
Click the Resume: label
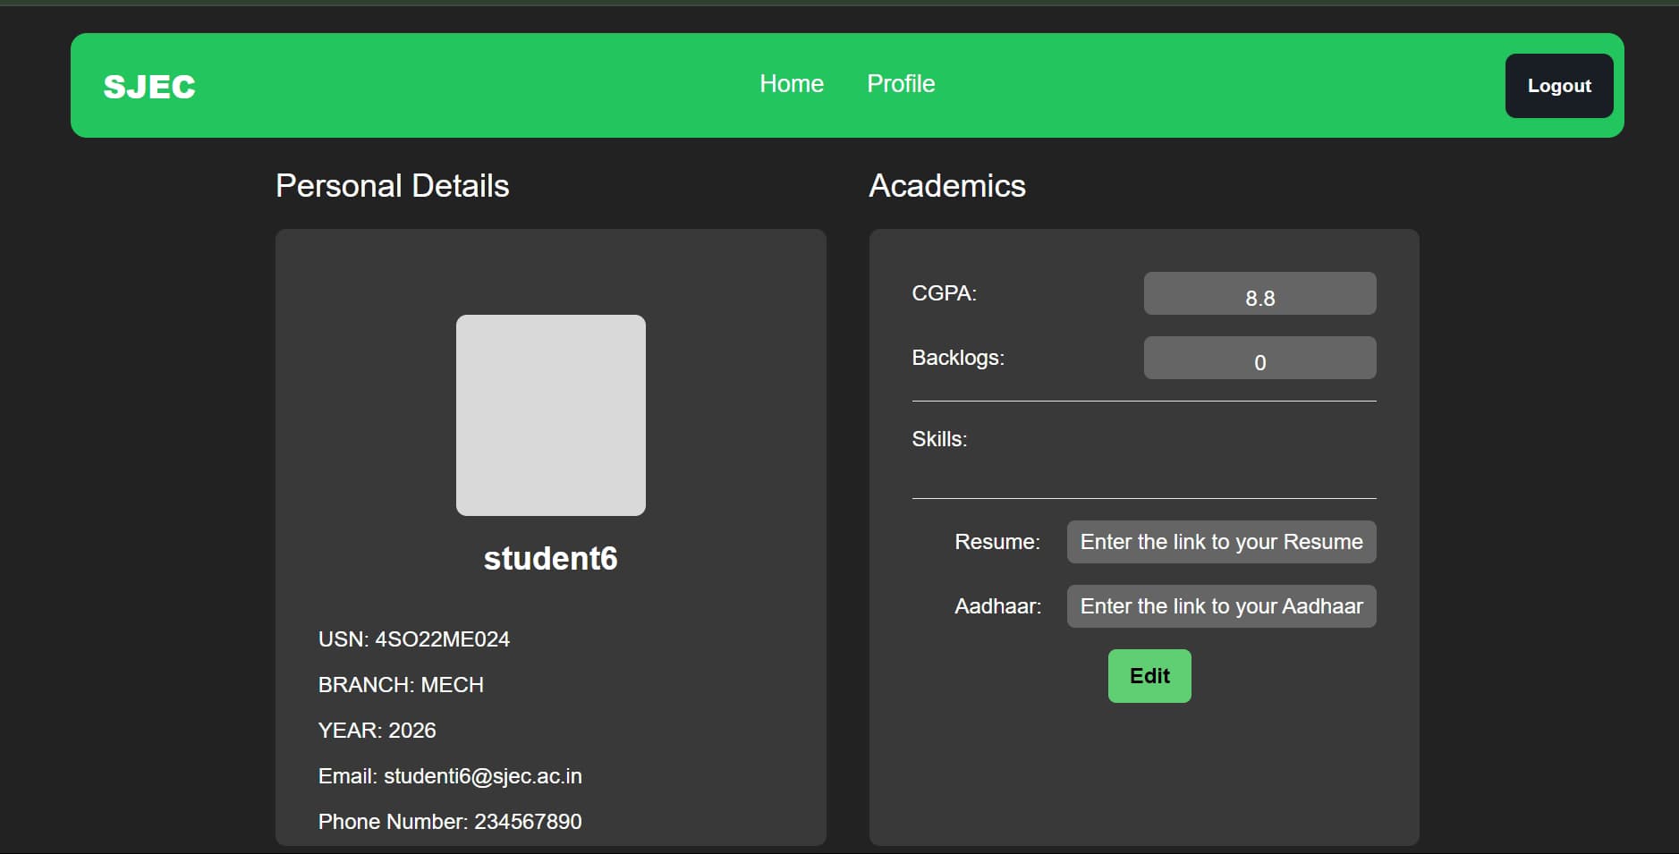pyautogui.click(x=997, y=542)
